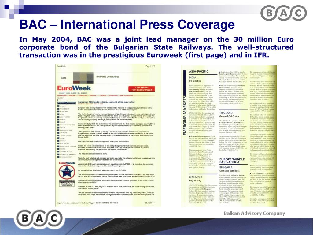The width and height of the screenshot is (313, 235).
Task: Open Current Issue in EuroWeek top nav
Action: coord(62,95)
